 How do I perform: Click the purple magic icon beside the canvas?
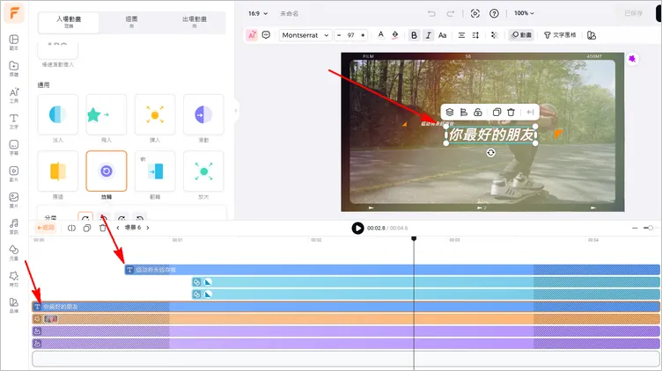pos(632,59)
